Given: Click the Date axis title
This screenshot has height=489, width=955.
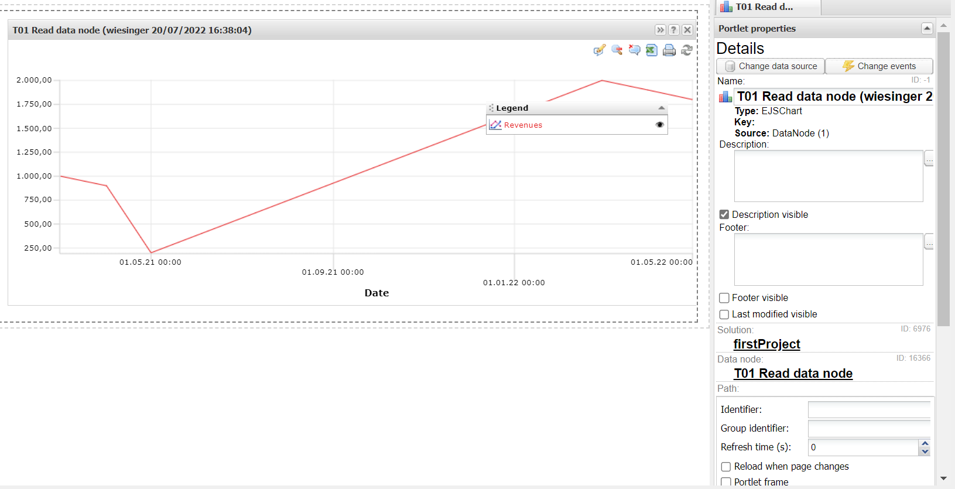Looking at the screenshot, I should [x=376, y=293].
